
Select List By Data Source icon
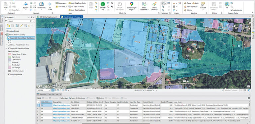point(13,26)
